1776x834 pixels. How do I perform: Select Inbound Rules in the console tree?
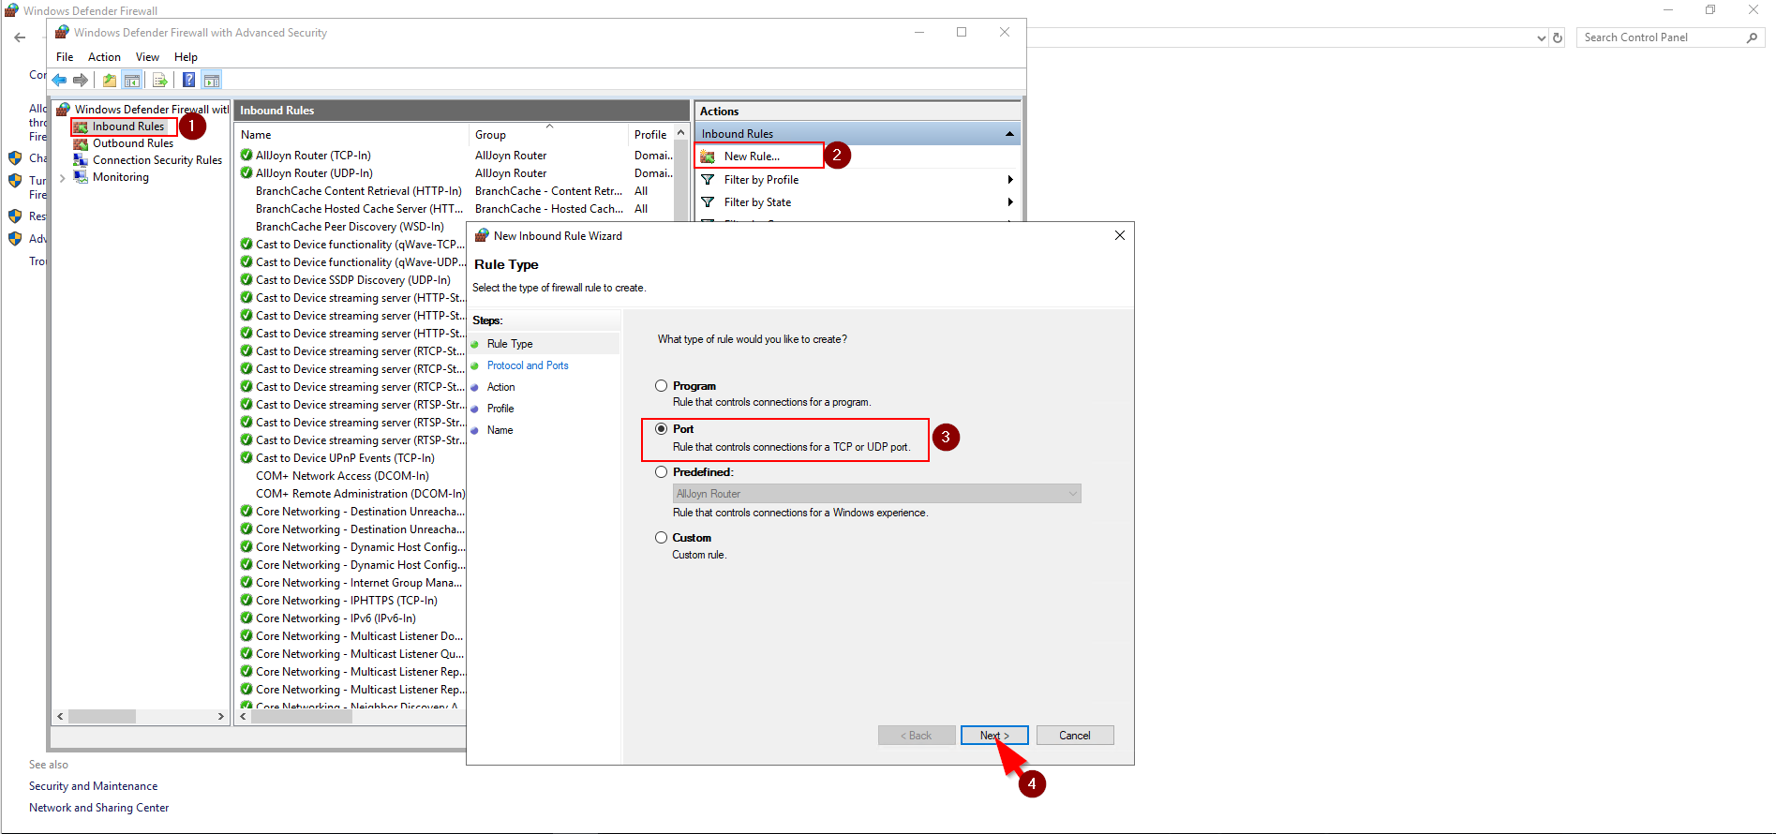point(127,127)
